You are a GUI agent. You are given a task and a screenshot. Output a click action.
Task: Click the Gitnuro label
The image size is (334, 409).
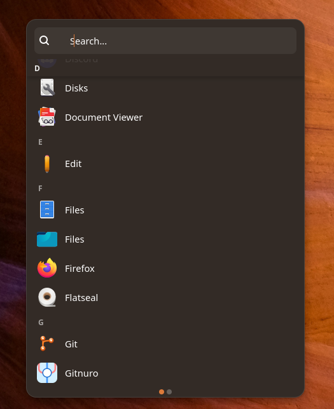pyautogui.click(x=81, y=373)
